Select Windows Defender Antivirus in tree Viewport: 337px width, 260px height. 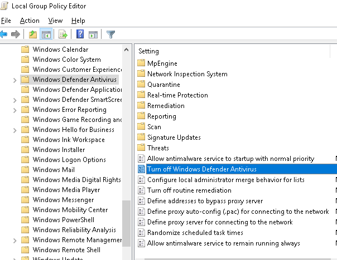coord(74,80)
